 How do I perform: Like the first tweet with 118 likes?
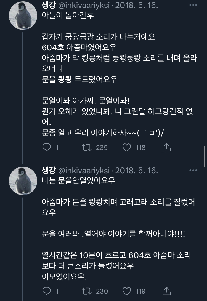pos(127,148)
